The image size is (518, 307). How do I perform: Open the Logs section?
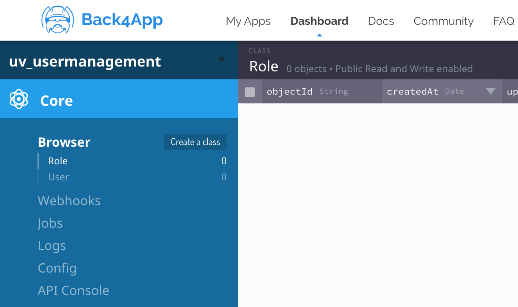click(52, 246)
